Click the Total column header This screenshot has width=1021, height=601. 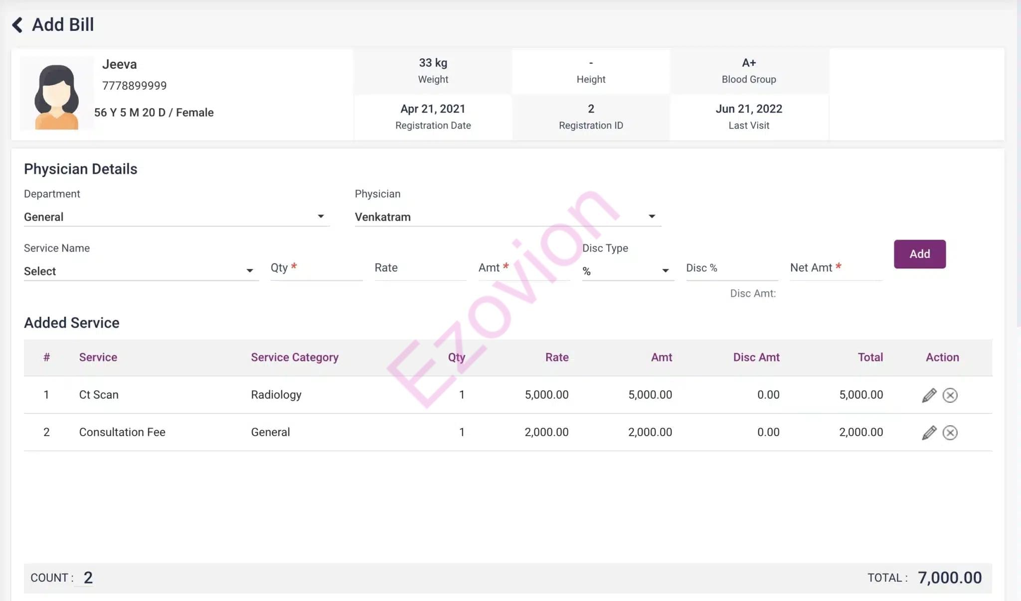tap(870, 358)
